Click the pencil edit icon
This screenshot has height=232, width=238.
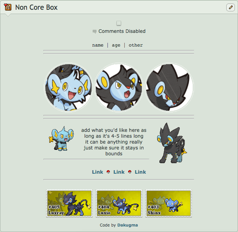click(x=231, y=7)
